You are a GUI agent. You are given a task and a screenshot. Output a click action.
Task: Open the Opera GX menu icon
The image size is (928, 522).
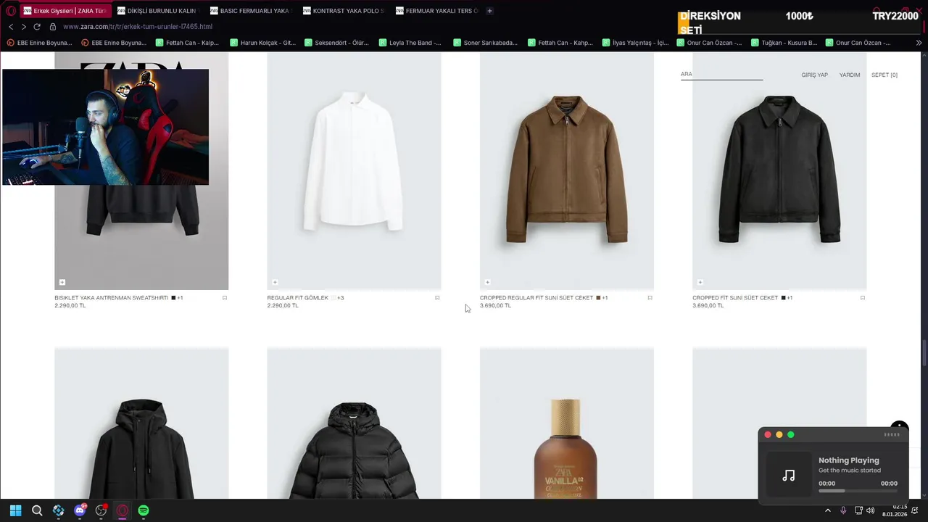coord(11,11)
